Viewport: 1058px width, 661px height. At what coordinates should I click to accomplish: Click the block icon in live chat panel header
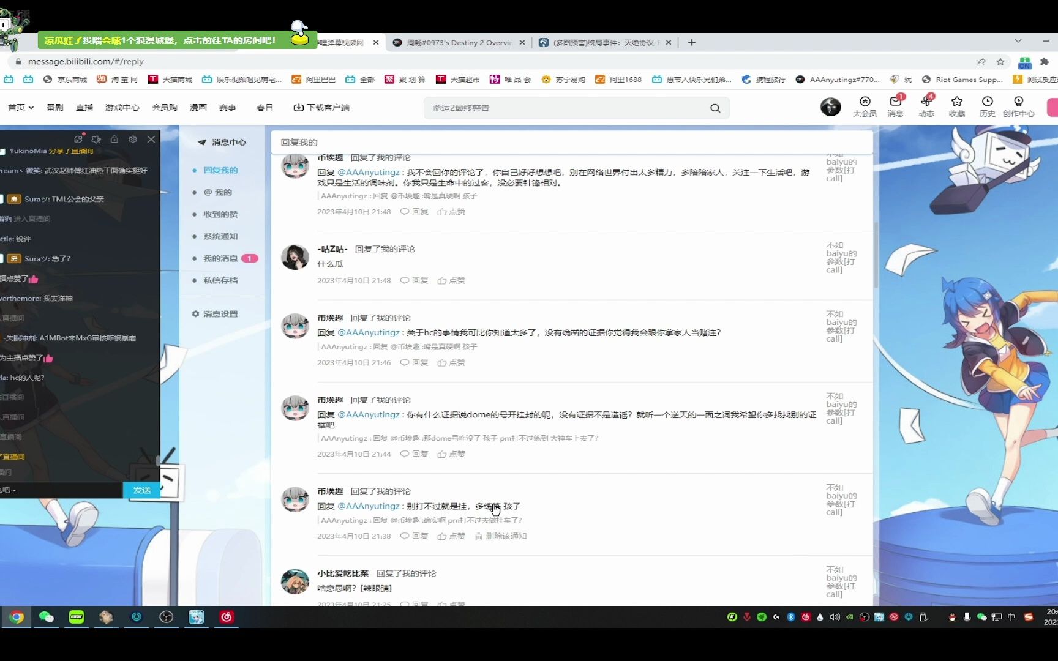(x=96, y=140)
